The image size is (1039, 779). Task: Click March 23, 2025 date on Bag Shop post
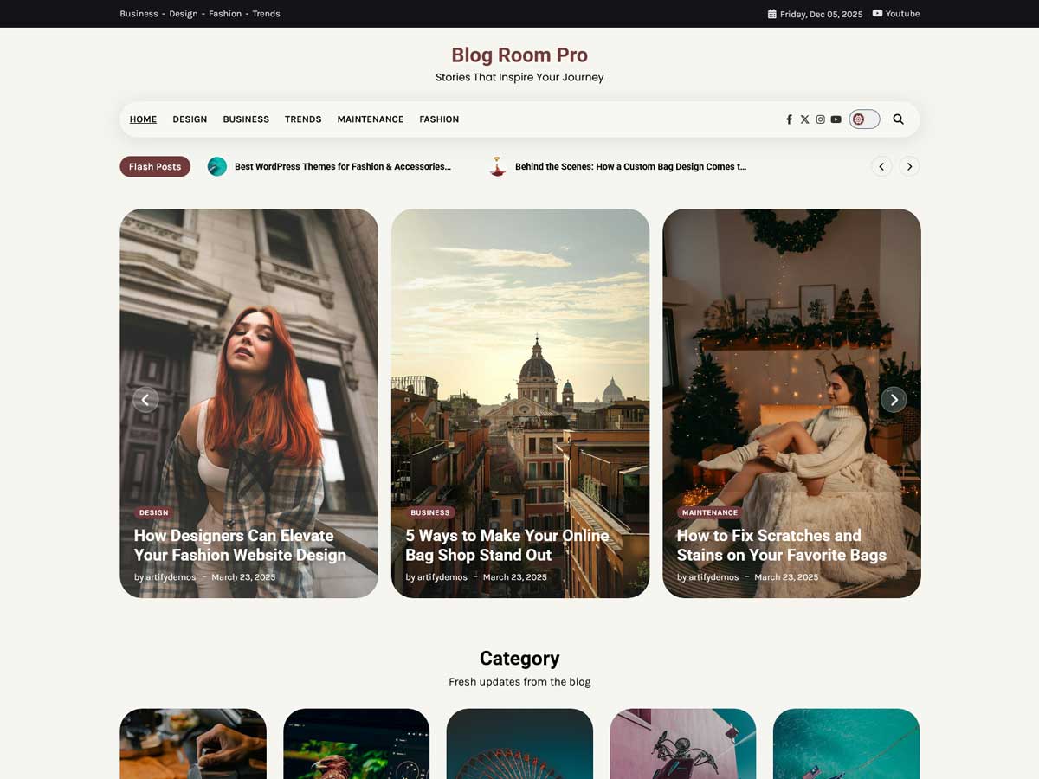[515, 577]
